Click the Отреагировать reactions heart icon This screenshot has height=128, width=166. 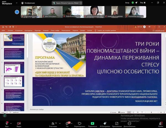[x=80, y=123]
